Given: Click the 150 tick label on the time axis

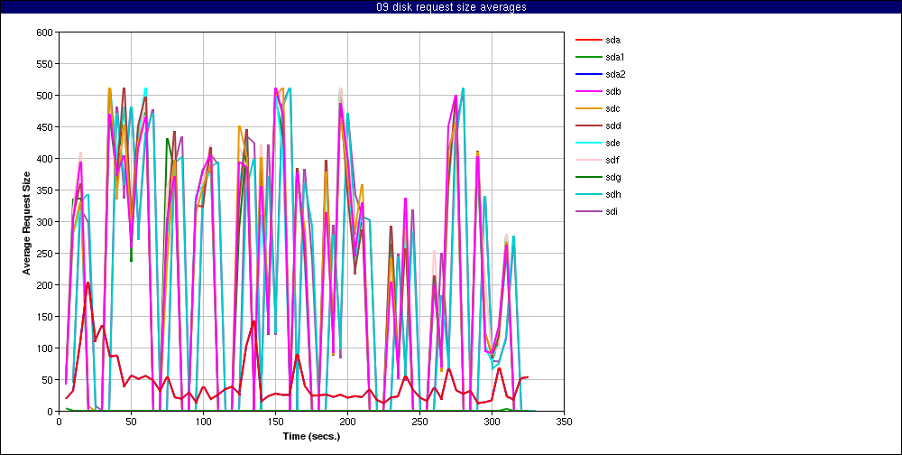Looking at the screenshot, I should (275, 422).
